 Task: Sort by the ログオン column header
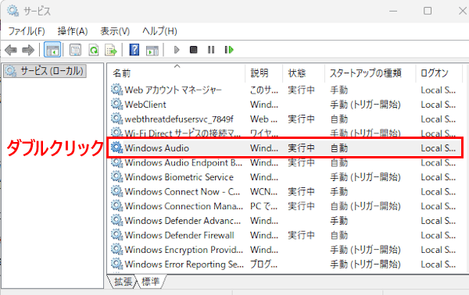(x=439, y=73)
